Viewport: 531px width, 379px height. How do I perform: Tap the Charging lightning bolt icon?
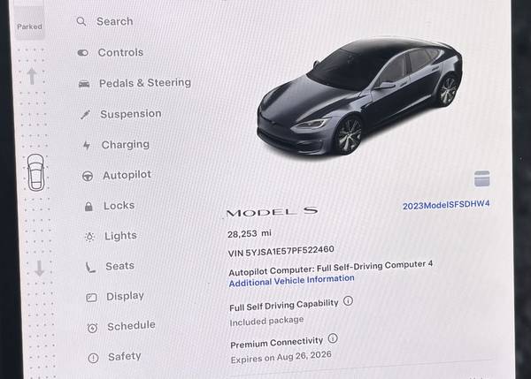click(x=87, y=146)
